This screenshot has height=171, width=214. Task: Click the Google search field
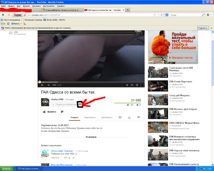[x=186, y=15]
